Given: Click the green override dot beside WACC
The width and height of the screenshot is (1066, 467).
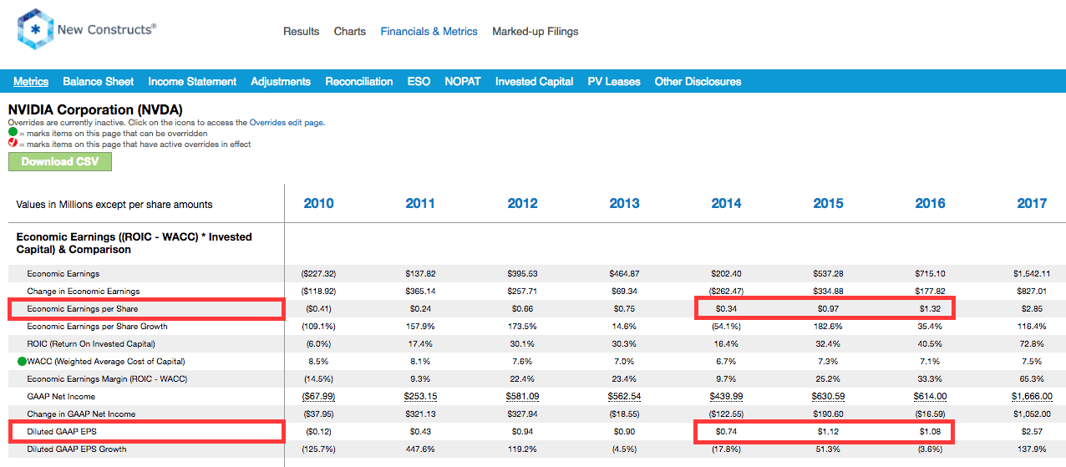Looking at the screenshot, I should coord(22,362).
